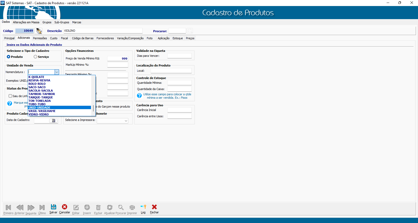
Task: Open the Código de Barras tab
Action: (x=83, y=38)
